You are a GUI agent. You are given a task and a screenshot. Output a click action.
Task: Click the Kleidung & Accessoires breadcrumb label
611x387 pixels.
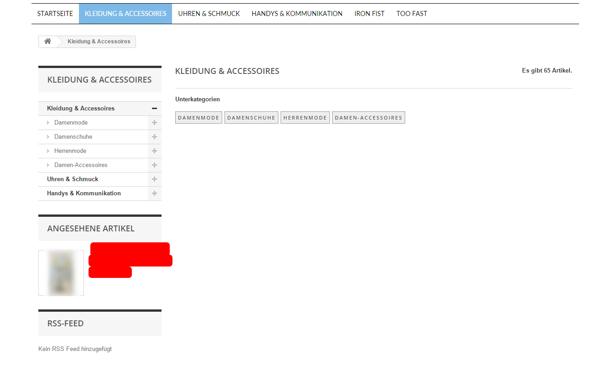[x=99, y=42]
